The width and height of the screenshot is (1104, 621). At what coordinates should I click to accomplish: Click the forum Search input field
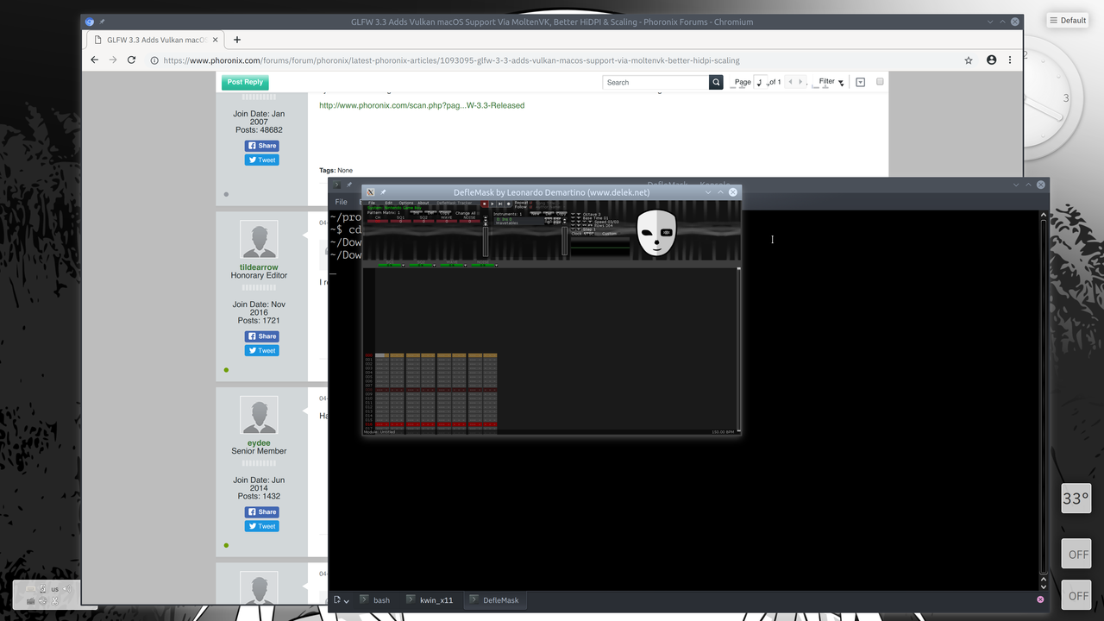[x=655, y=82]
